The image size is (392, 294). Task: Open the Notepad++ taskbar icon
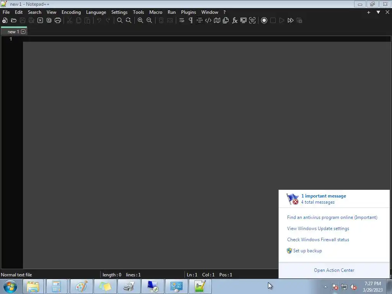pyautogui.click(x=200, y=286)
